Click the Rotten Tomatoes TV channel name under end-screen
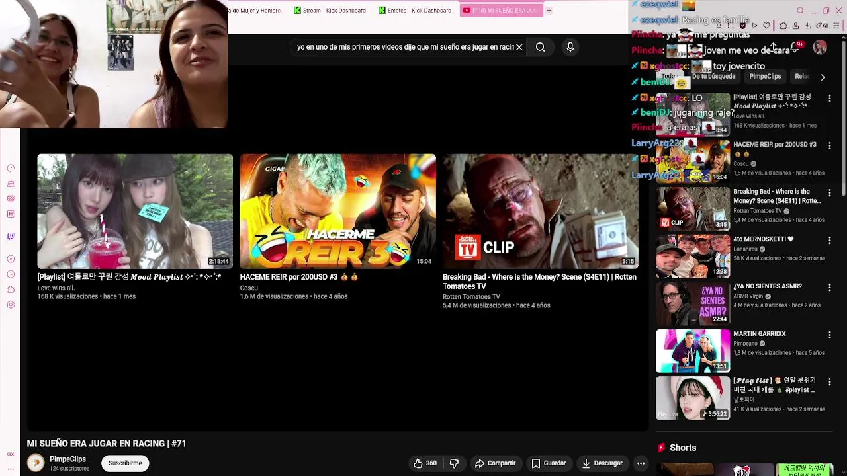The height and width of the screenshot is (476, 847). [x=471, y=297]
